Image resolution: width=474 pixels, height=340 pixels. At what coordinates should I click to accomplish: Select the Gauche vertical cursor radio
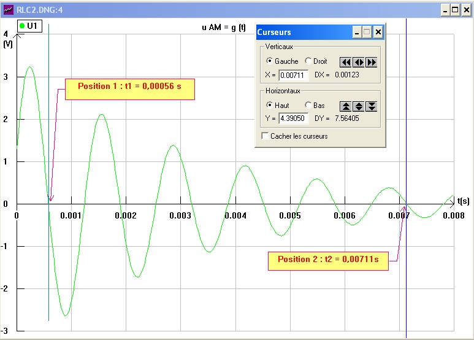tap(269, 61)
